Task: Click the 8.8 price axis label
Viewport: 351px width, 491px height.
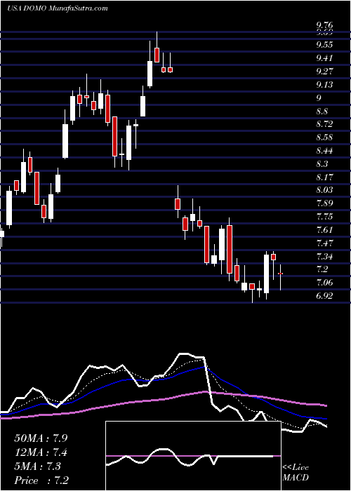Action: coord(322,111)
